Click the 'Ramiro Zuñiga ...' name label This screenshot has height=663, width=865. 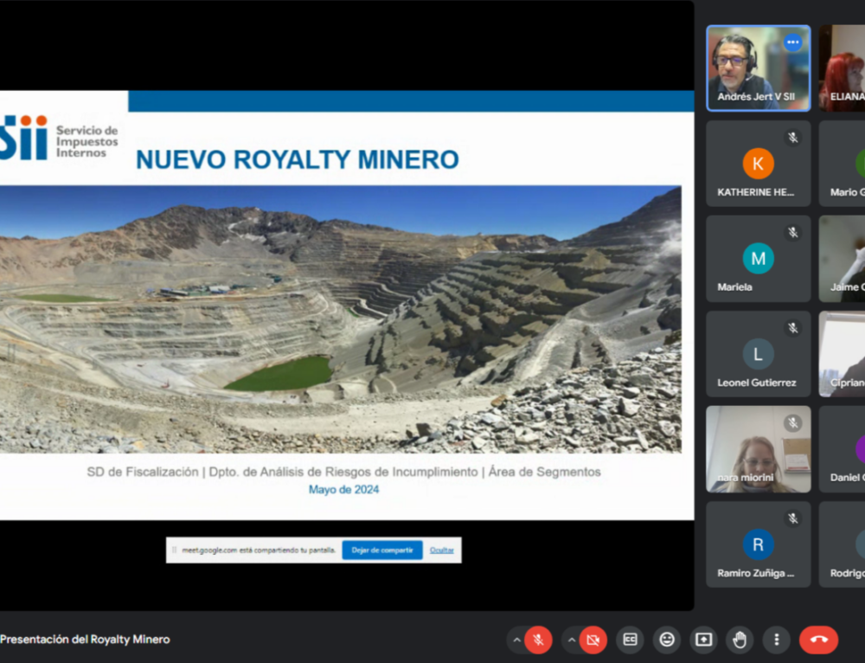756,573
